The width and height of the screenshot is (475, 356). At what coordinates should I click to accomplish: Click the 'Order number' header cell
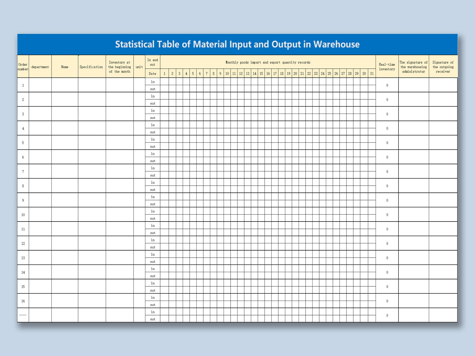click(x=23, y=66)
